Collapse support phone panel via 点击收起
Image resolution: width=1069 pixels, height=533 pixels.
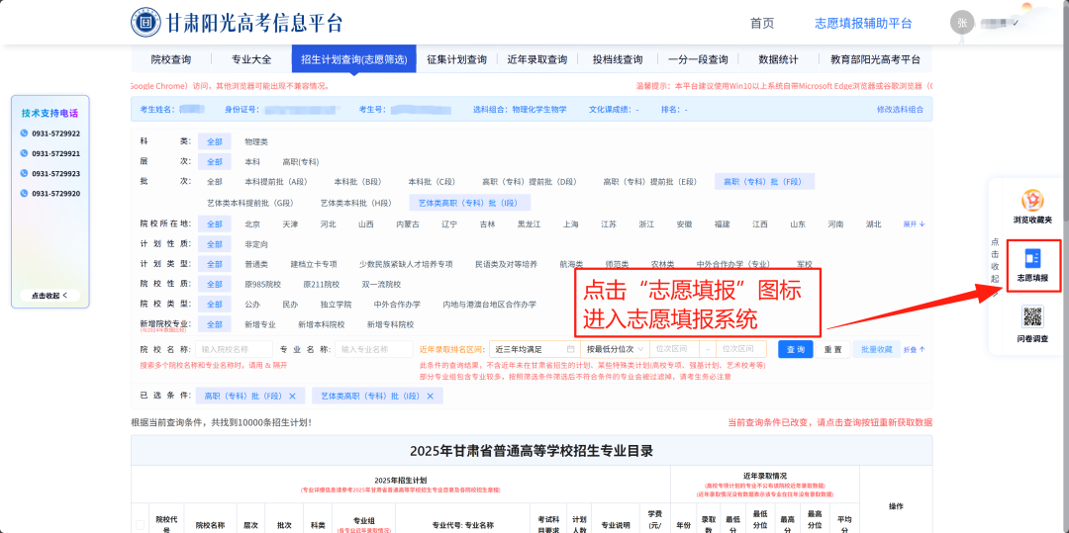[49, 296]
